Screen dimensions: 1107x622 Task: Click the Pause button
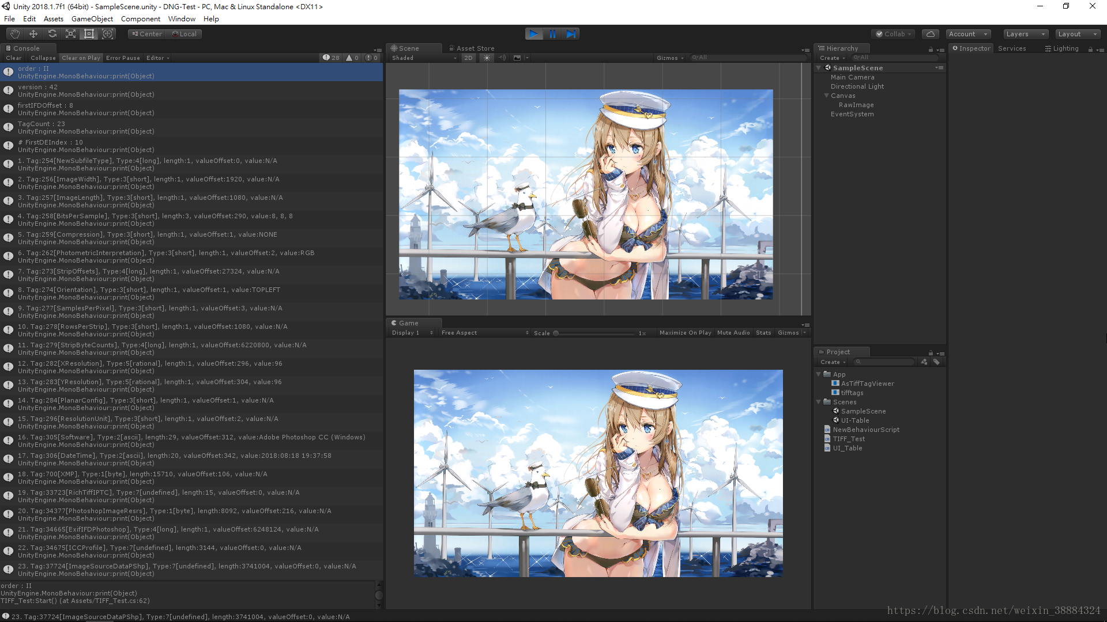(552, 34)
